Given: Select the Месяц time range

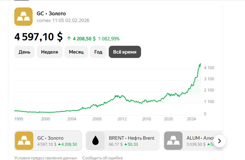Looking at the screenshot, I should (x=76, y=52).
